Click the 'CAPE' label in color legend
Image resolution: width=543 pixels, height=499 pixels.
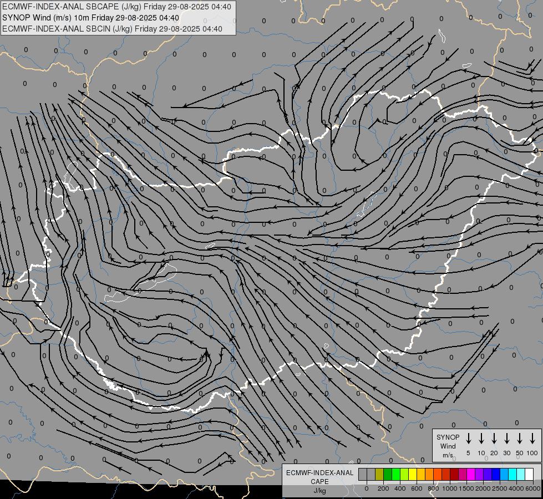click(319, 482)
